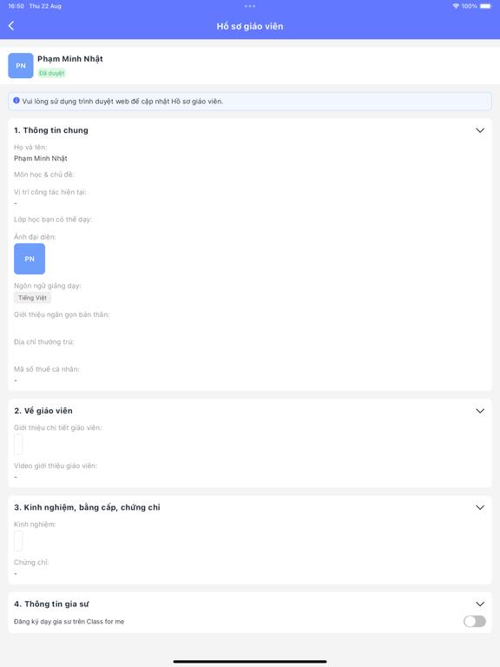Select the PN profile photo under Ảnh đại diện
Image resolution: width=500 pixels, height=667 pixels.
[30, 259]
